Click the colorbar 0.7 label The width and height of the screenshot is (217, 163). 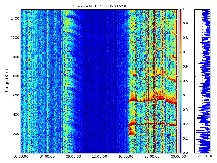tap(185, 52)
